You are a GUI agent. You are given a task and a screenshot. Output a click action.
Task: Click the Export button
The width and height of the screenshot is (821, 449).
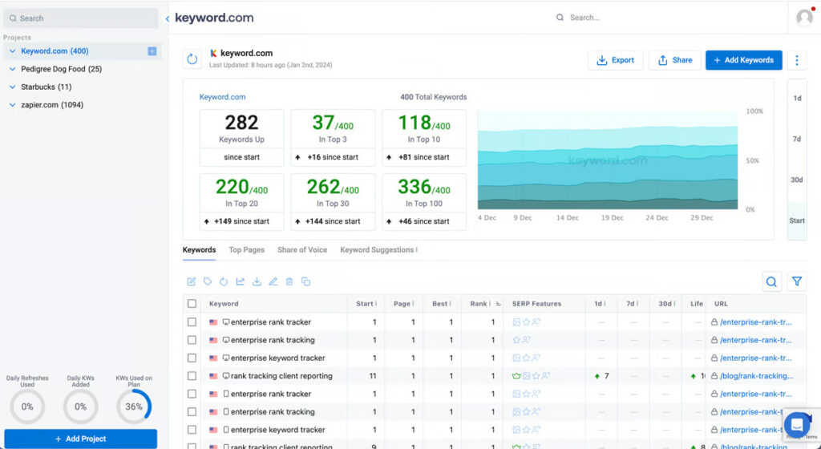pyautogui.click(x=616, y=60)
